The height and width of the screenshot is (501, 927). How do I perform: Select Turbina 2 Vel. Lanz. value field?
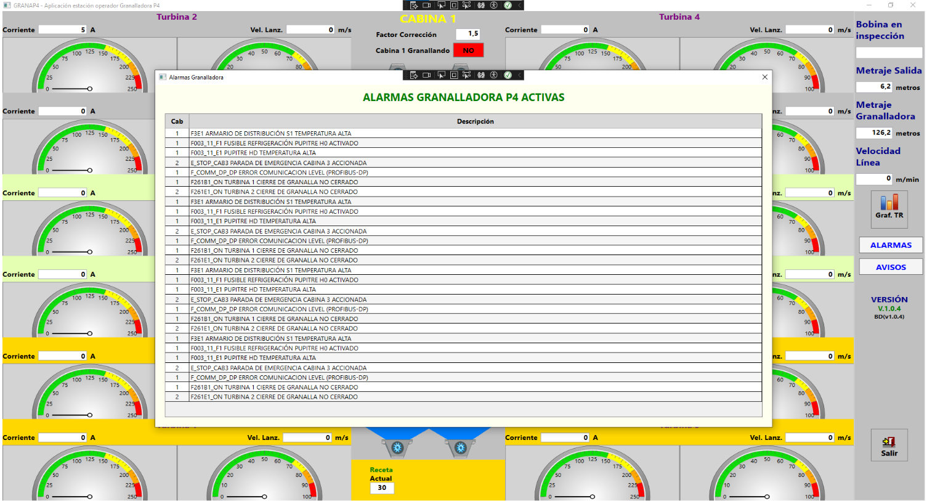(311, 30)
